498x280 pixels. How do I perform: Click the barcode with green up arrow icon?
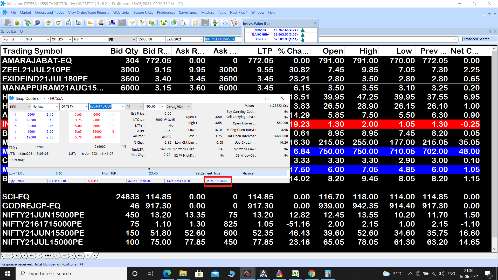pyautogui.click(x=174, y=23)
